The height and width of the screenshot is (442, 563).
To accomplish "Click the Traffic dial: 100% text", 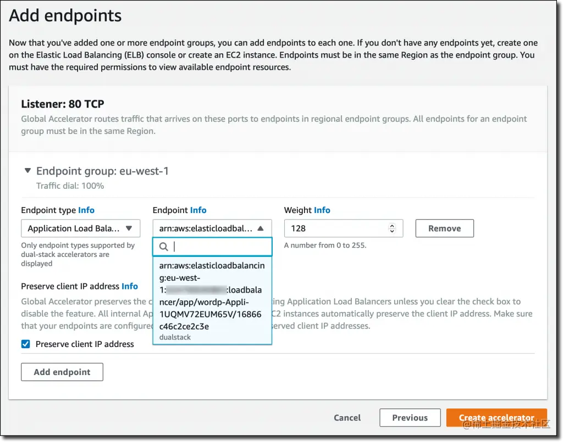I will pyautogui.click(x=70, y=186).
